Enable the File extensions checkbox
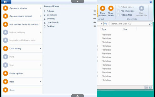Screen dimensions: 155x97 point(118,11)
